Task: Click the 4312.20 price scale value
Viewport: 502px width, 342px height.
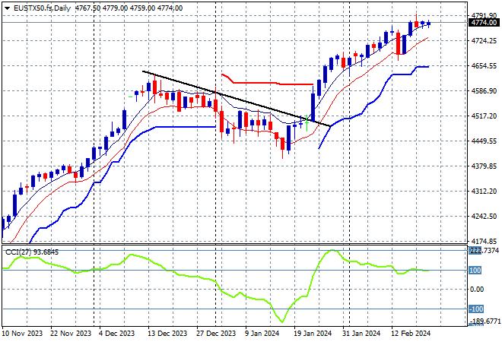Action: [x=484, y=191]
